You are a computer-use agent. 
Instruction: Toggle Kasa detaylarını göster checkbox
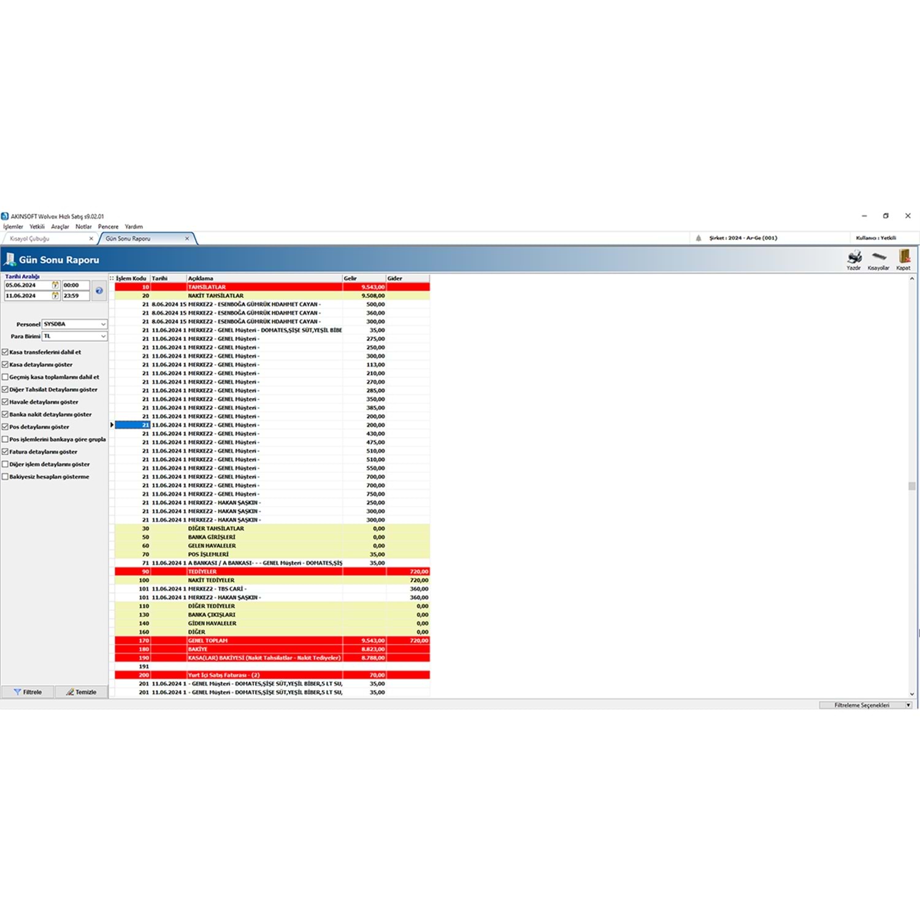coord(5,364)
